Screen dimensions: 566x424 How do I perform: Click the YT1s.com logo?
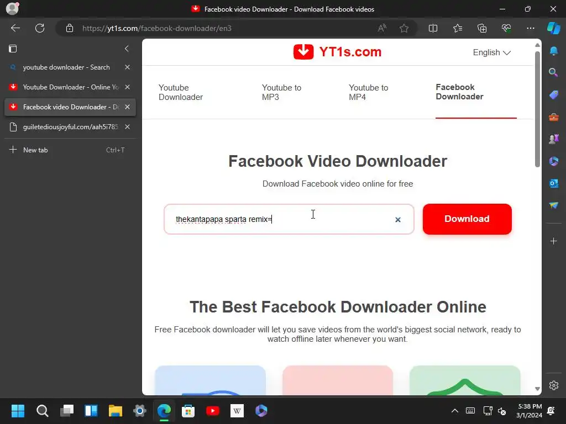click(x=338, y=52)
